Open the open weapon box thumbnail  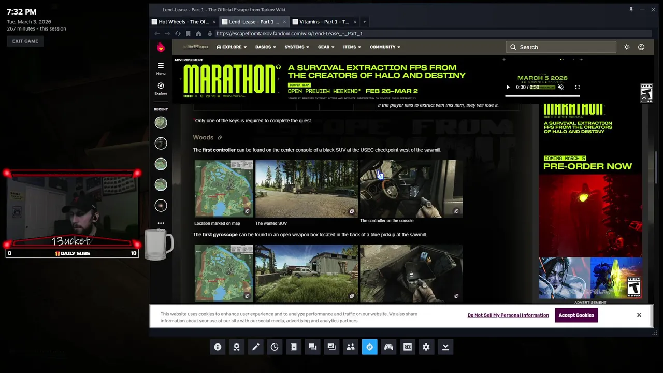click(x=411, y=273)
